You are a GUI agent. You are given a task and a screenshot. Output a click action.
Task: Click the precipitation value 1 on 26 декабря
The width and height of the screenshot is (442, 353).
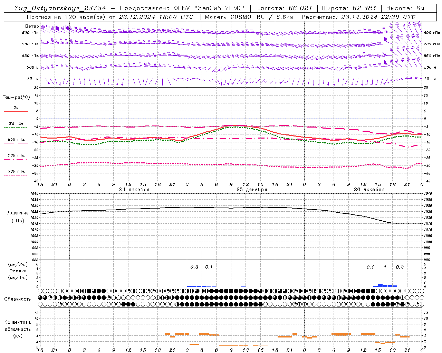coord(385,267)
